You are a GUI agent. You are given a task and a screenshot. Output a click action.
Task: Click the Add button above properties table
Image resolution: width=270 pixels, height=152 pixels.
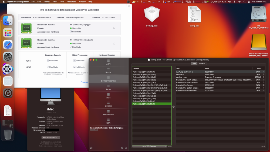[194, 63]
